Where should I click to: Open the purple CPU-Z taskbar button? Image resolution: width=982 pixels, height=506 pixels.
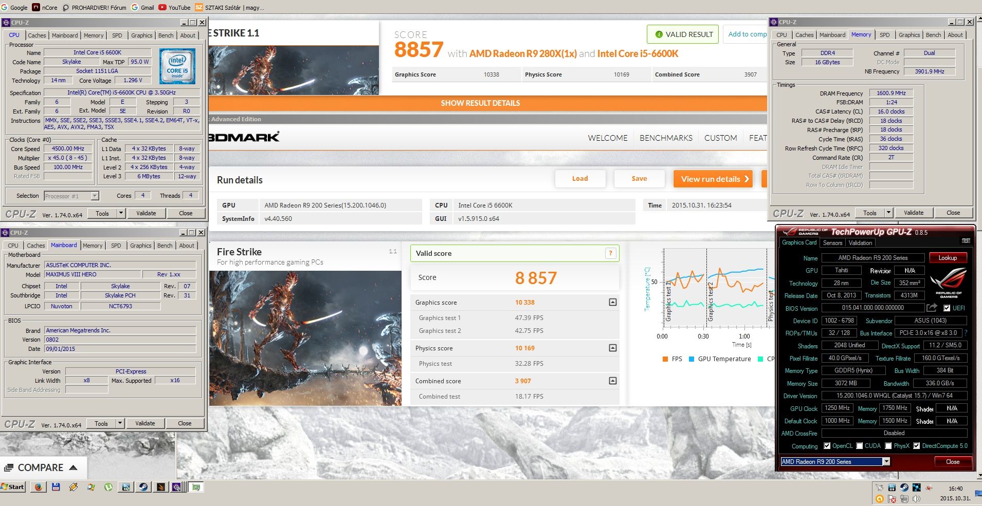(177, 486)
